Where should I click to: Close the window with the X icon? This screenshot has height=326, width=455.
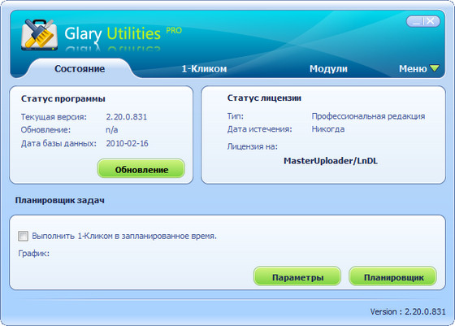click(x=431, y=21)
